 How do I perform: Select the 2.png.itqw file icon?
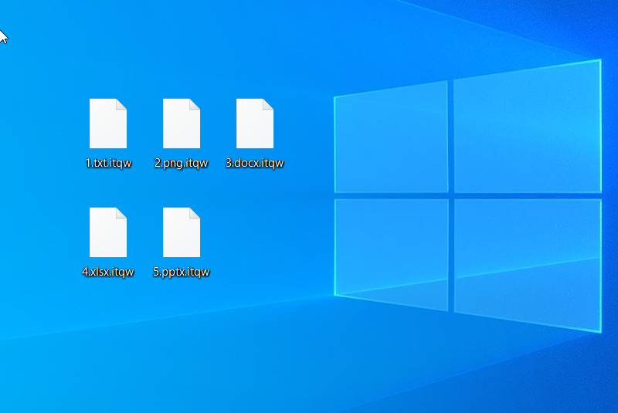pyautogui.click(x=182, y=124)
